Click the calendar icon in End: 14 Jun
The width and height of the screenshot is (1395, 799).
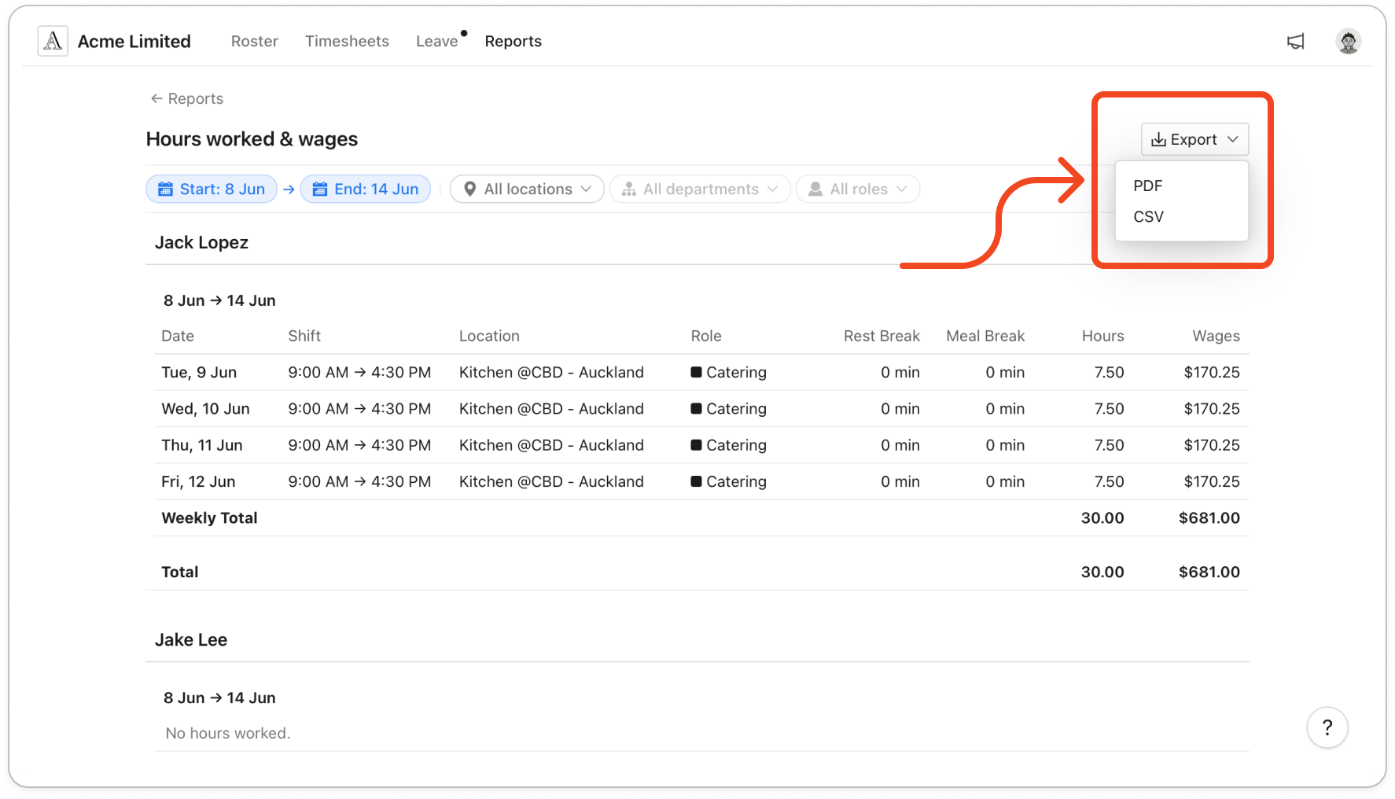[320, 189]
